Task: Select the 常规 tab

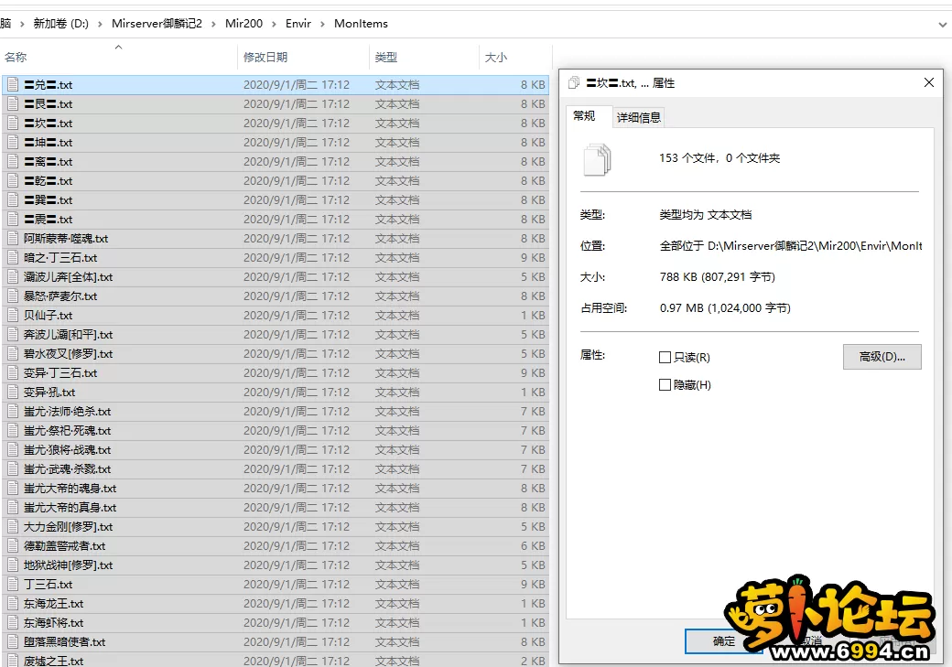Action: click(584, 116)
